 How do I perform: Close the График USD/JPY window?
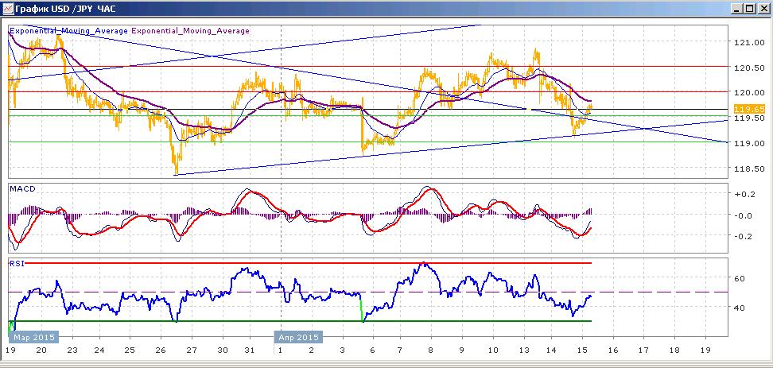pyautogui.click(x=762, y=9)
